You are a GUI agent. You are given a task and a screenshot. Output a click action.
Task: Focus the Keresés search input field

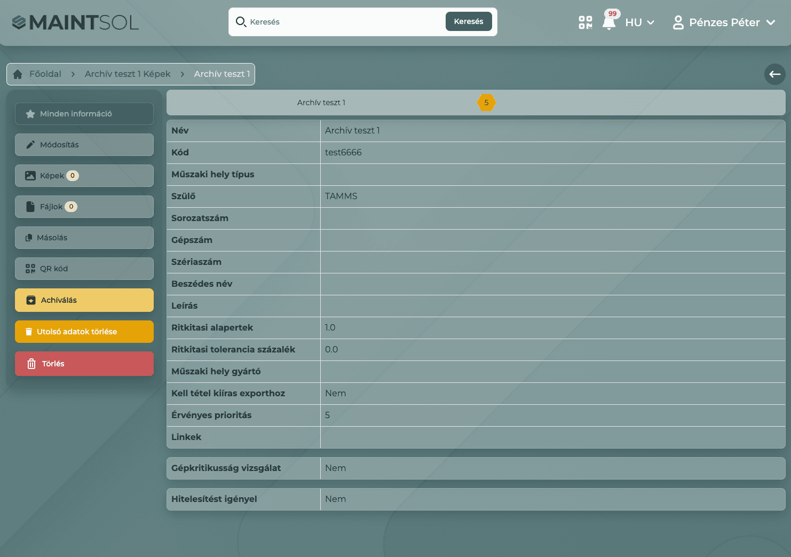pyautogui.click(x=344, y=22)
